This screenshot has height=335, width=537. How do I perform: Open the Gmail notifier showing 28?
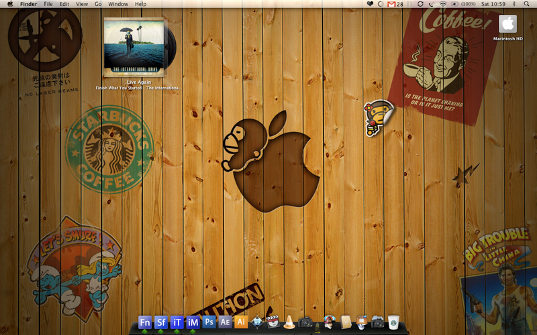(x=395, y=4)
